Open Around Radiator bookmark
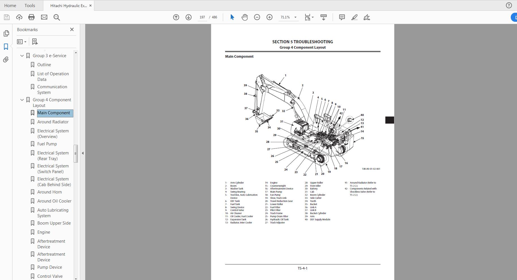Image resolution: width=517 pixels, height=280 pixels. [x=53, y=122]
